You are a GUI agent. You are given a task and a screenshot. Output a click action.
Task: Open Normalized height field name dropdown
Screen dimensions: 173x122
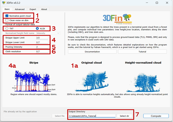click(48, 33)
